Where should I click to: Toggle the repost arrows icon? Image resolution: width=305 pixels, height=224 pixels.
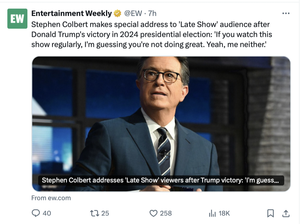(94, 213)
